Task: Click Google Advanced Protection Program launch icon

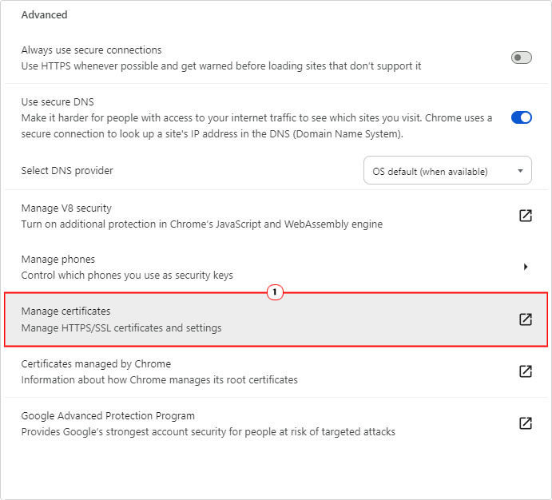Action: click(526, 423)
